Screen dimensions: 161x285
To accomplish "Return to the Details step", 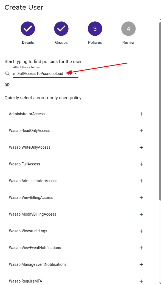I will (x=28, y=29).
